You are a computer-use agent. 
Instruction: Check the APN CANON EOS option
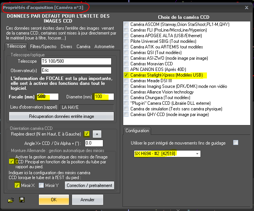tap(126, 69)
